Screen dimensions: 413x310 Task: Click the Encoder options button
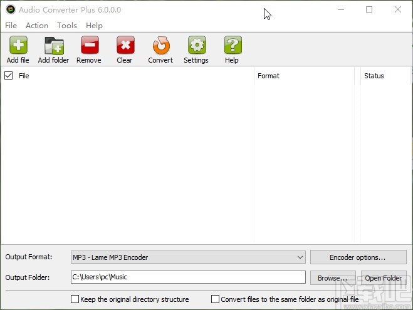358,257
